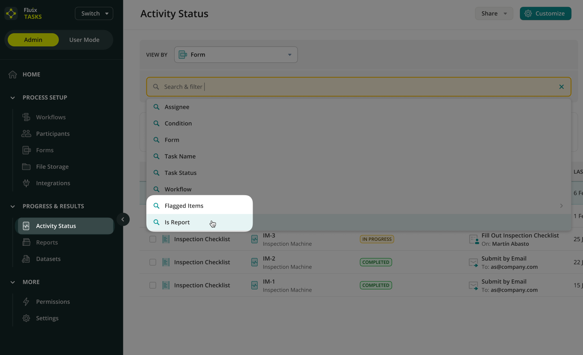The image size is (583, 355).
Task: Check the IM-3 Inspection Checklist row checkbox
Action: click(153, 239)
